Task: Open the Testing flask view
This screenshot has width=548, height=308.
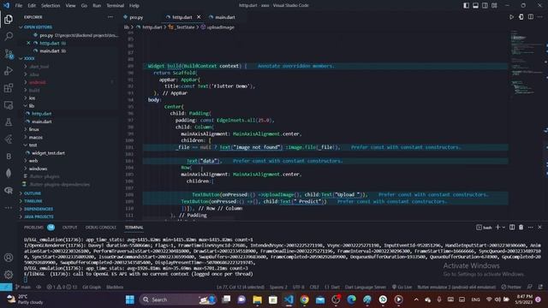Action: pos(9,121)
